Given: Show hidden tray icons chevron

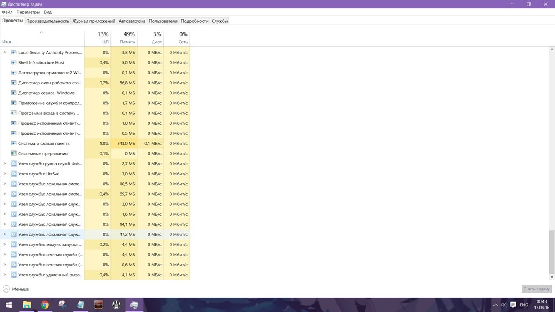Looking at the screenshot, I should point(496,305).
